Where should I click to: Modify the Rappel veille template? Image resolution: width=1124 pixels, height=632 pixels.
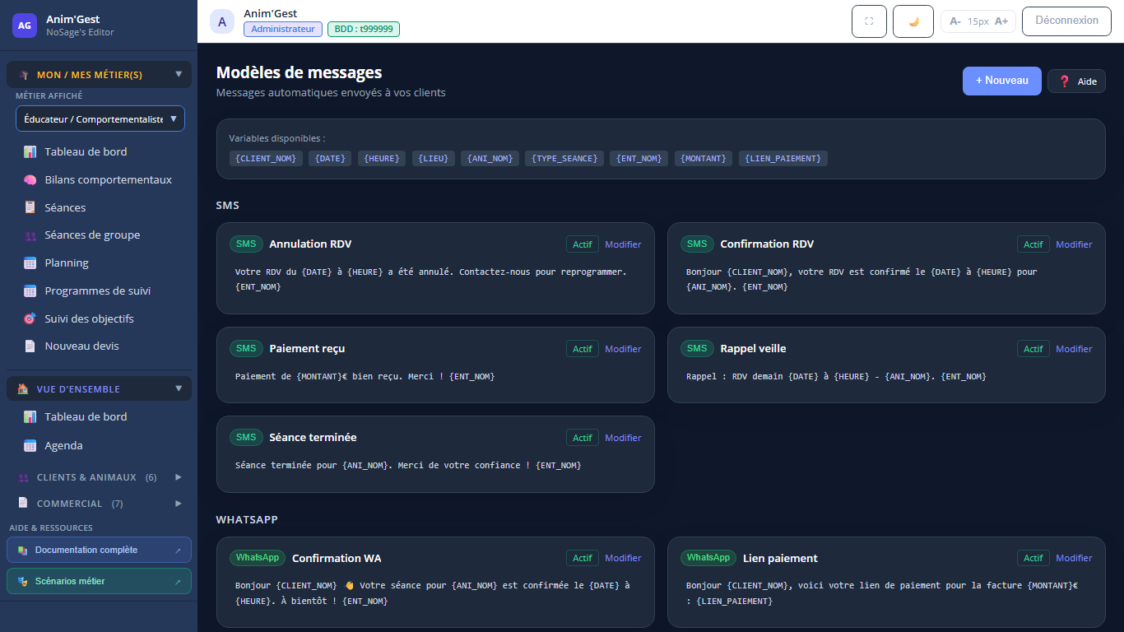(1074, 349)
